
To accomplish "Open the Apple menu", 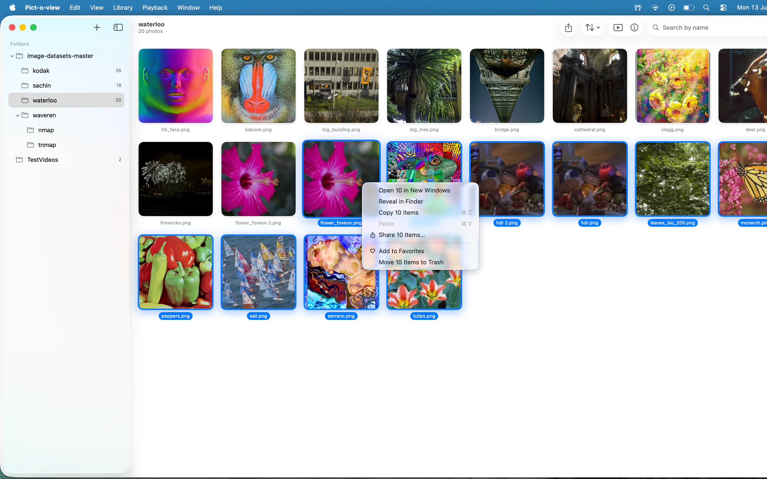I will [12, 8].
